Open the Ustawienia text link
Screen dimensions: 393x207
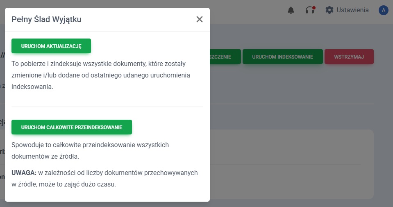(x=352, y=10)
